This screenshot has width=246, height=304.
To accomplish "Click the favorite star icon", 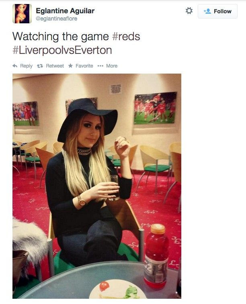I will tap(71, 66).
